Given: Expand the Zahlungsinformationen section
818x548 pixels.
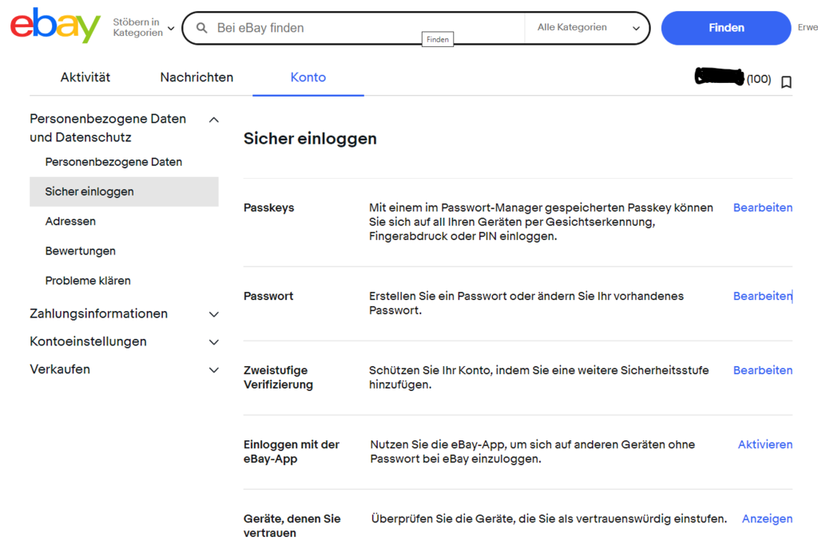Looking at the screenshot, I should 214,314.
